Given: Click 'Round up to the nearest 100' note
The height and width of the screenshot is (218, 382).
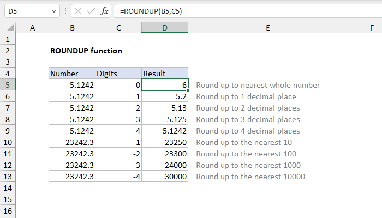Looking at the screenshot, I should tap(246, 154).
